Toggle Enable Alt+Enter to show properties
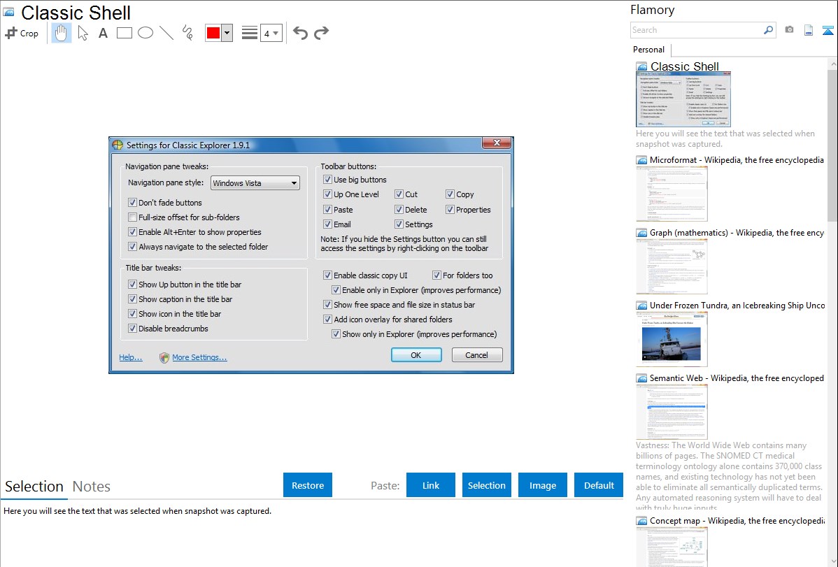Viewport: 838px width, 567px height. 132,232
